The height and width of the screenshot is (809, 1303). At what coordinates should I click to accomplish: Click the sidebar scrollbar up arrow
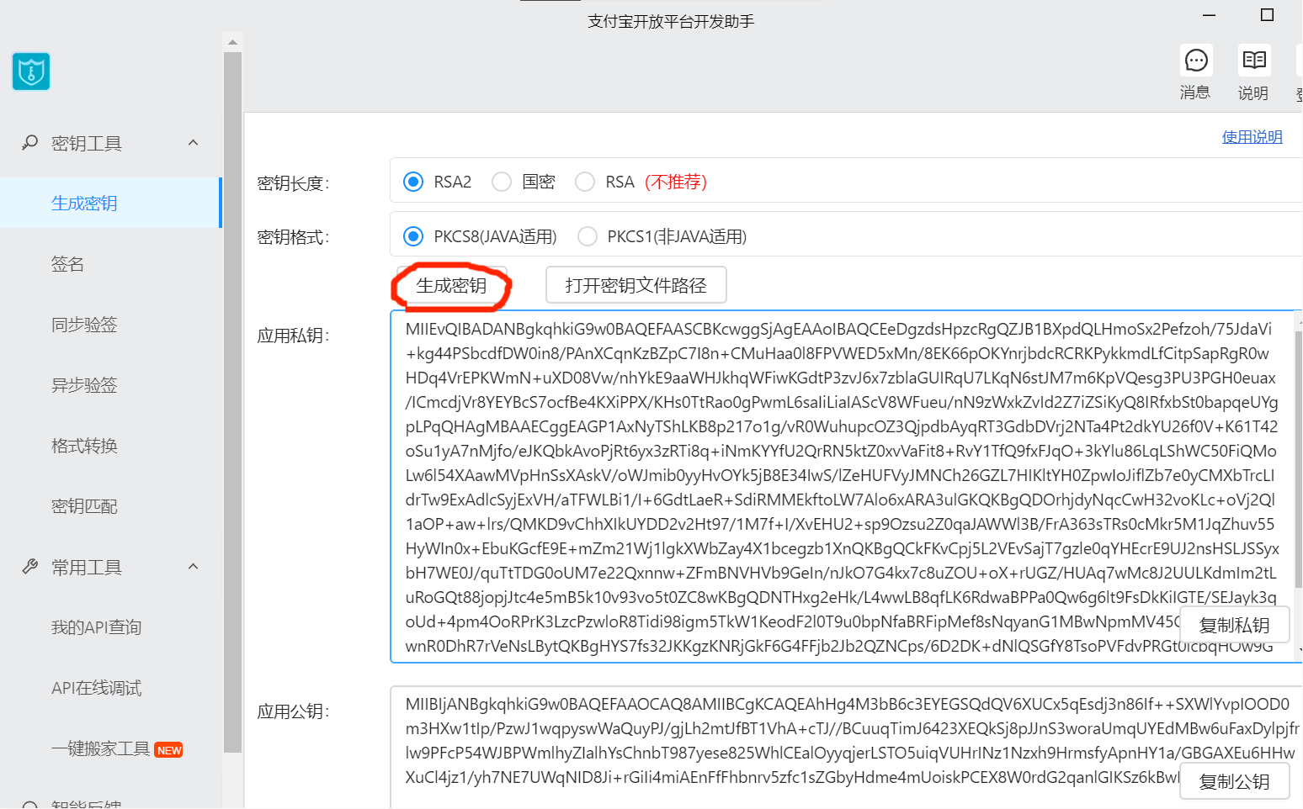[232, 41]
